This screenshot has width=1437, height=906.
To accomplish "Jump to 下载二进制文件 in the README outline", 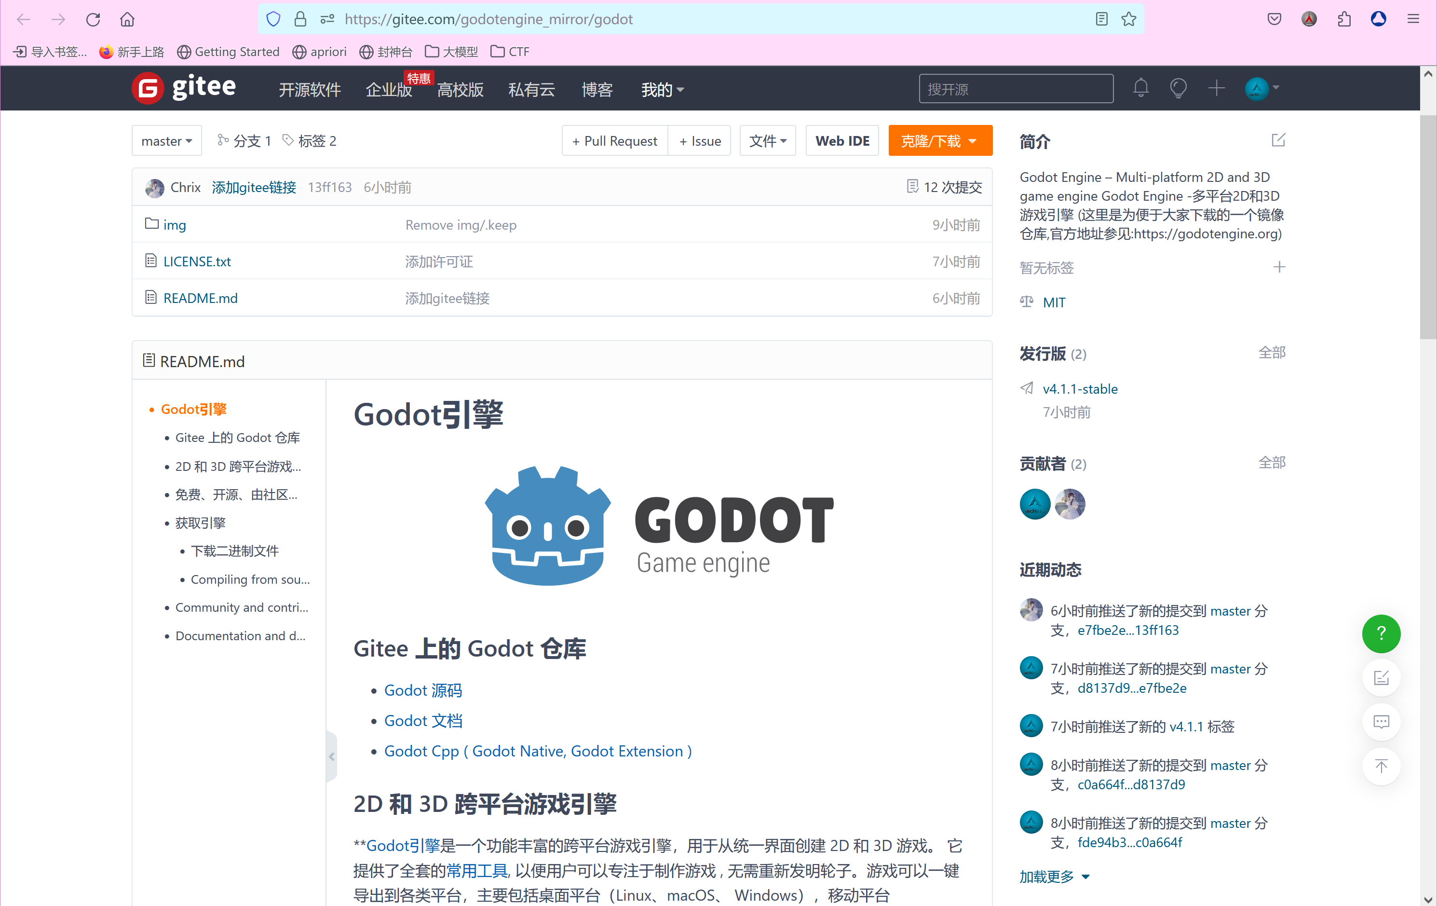I will pos(234,551).
